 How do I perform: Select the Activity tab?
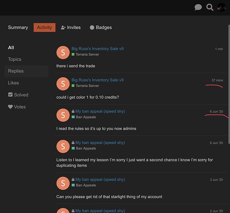coord(44,27)
